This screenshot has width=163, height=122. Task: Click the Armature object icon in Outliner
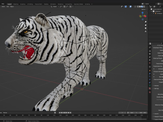tap(156, 14)
